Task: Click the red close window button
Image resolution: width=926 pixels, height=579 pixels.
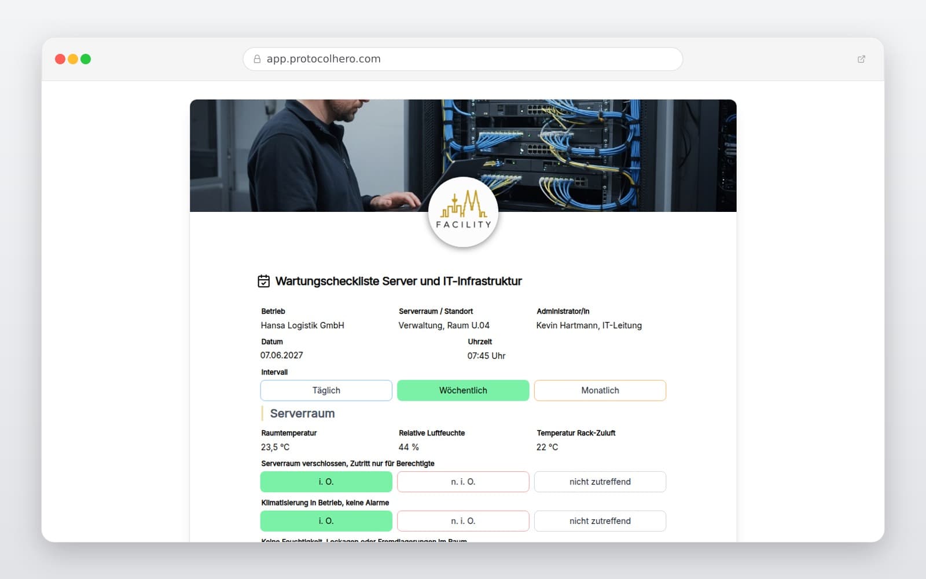Action: (x=60, y=59)
